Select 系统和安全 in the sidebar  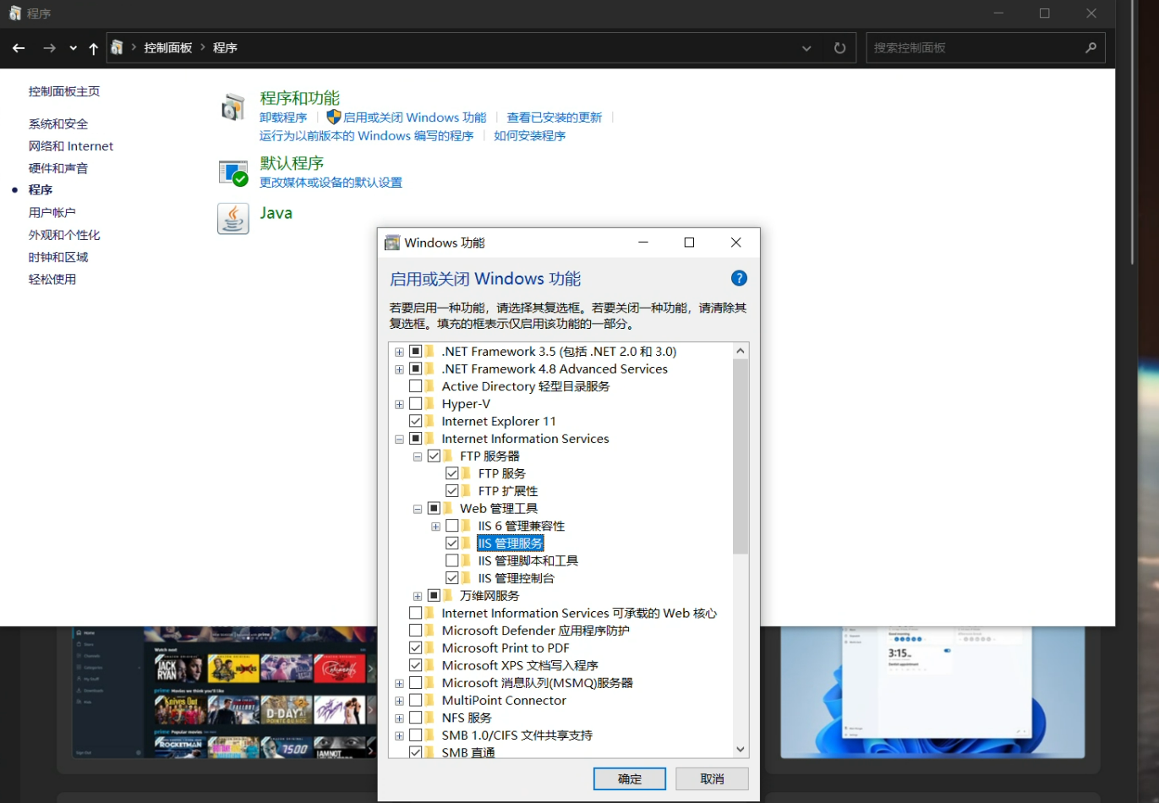(x=58, y=124)
